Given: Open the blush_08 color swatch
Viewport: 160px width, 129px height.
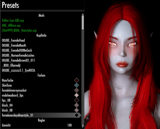Looking at the screenshot, I should pyautogui.click(x=76, y=110).
